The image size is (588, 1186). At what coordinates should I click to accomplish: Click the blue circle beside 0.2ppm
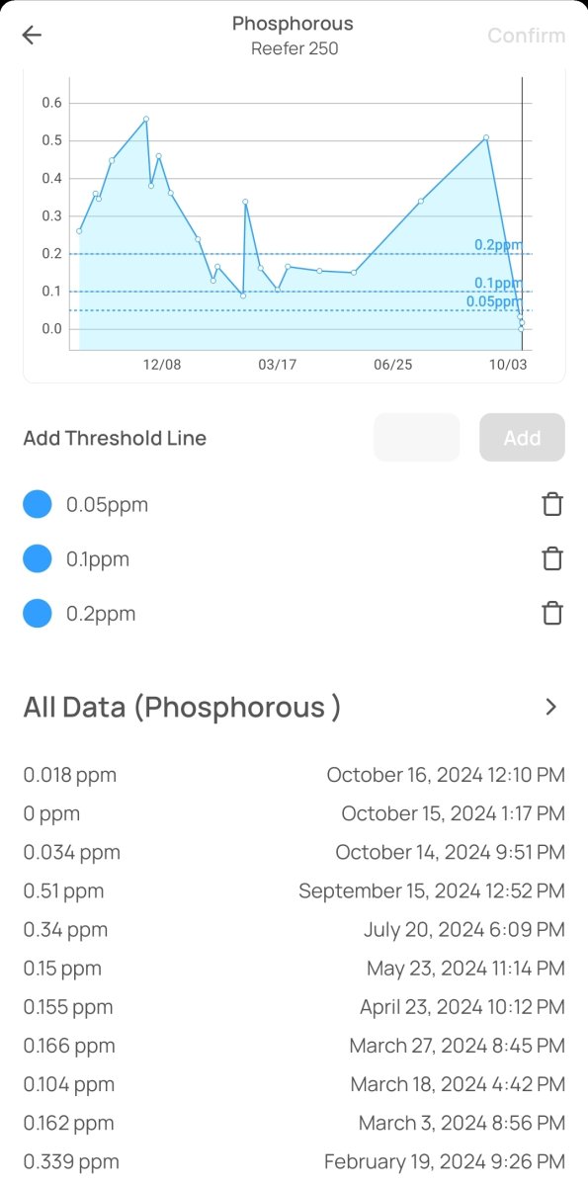pyautogui.click(x=38, y=614)
